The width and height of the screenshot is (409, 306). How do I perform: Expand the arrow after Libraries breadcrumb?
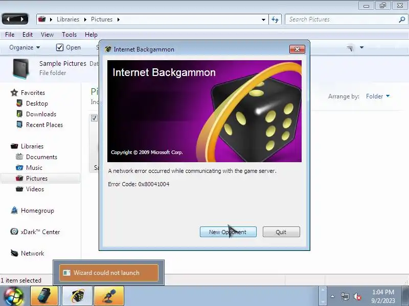[x=85, y=19]
